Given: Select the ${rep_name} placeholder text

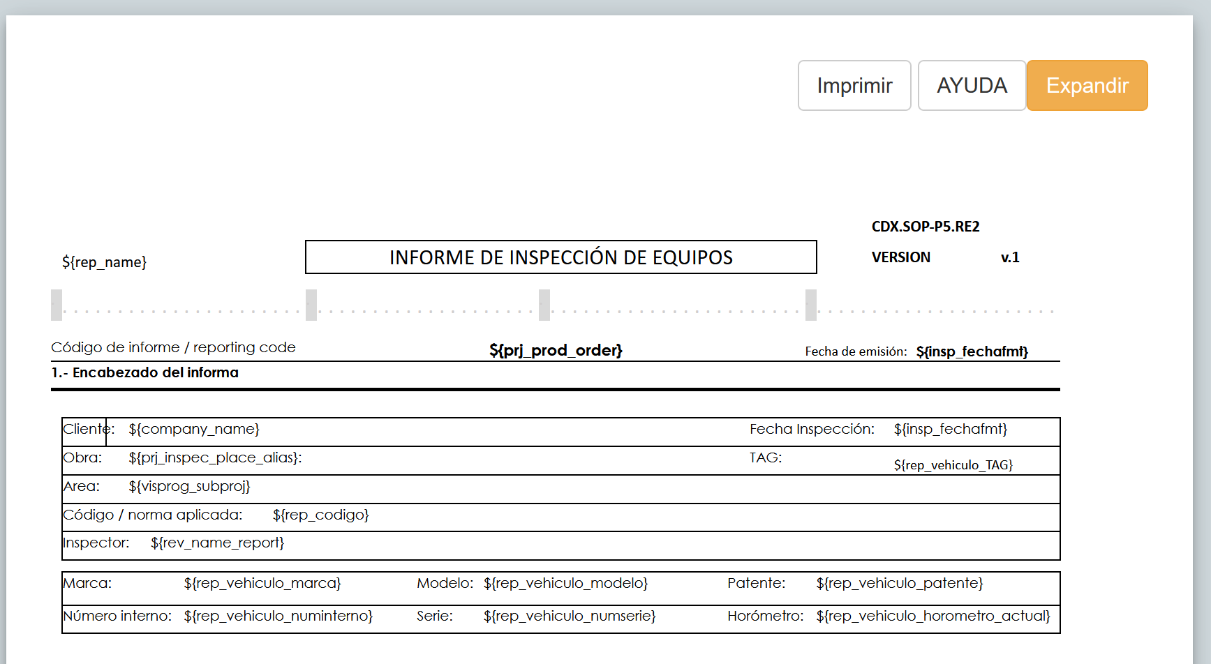Looking at the screenshot, I should [x=104, y=262].
